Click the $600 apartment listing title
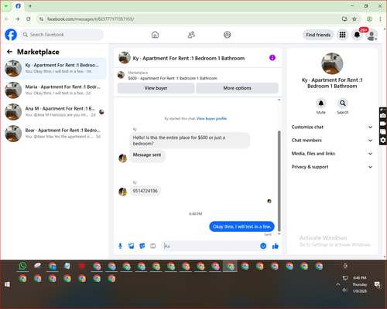387x309 pixels. [173, 78]
